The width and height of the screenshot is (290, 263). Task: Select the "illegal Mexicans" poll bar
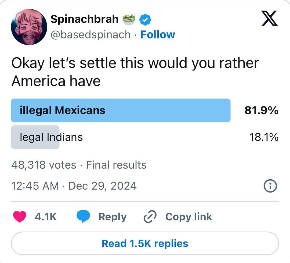tap(121, 110)
